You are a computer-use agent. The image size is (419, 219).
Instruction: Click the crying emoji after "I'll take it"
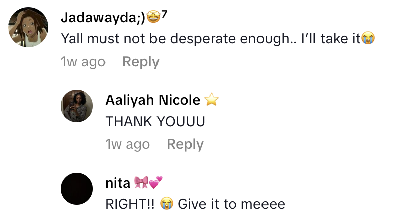pyautogui.click(x=368, y=38)
